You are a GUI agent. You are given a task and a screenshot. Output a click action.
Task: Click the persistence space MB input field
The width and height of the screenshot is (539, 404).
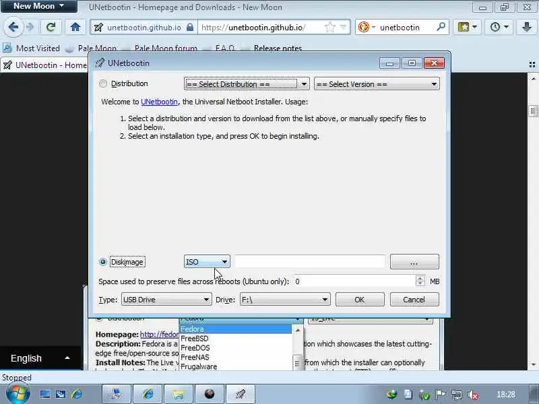355,281
